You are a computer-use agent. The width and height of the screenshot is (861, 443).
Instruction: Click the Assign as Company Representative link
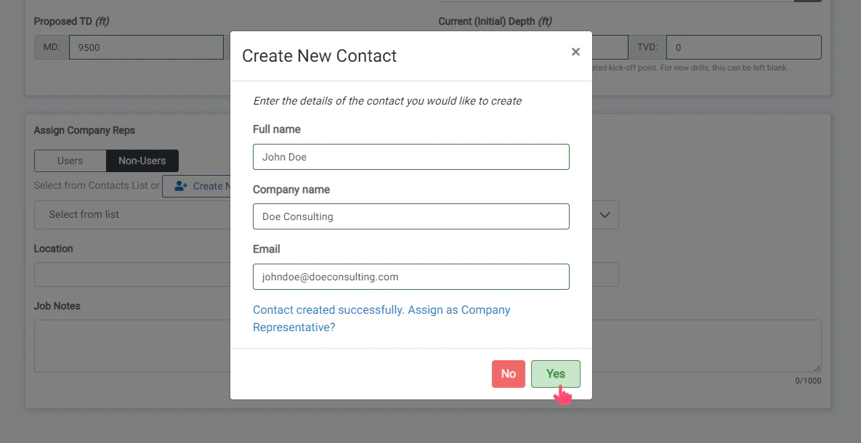[x=381, y=317]
